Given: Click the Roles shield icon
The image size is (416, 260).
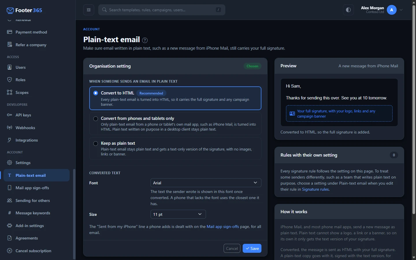Looking at the screenshot, I should pos(10,80).
